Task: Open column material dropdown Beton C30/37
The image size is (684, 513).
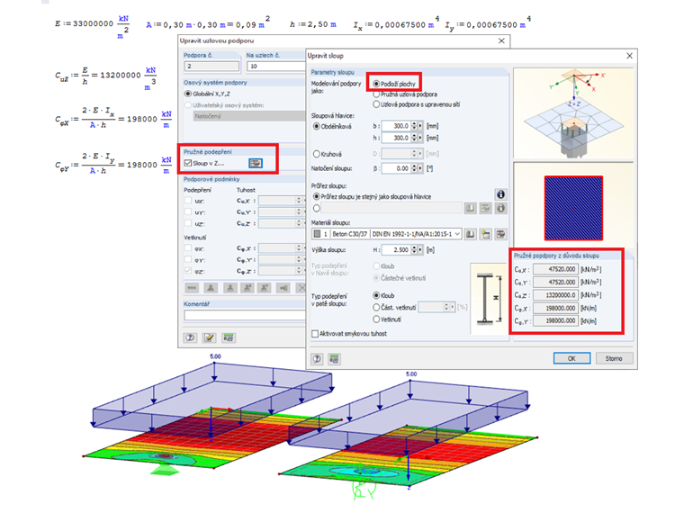Action: pos(386,234)
